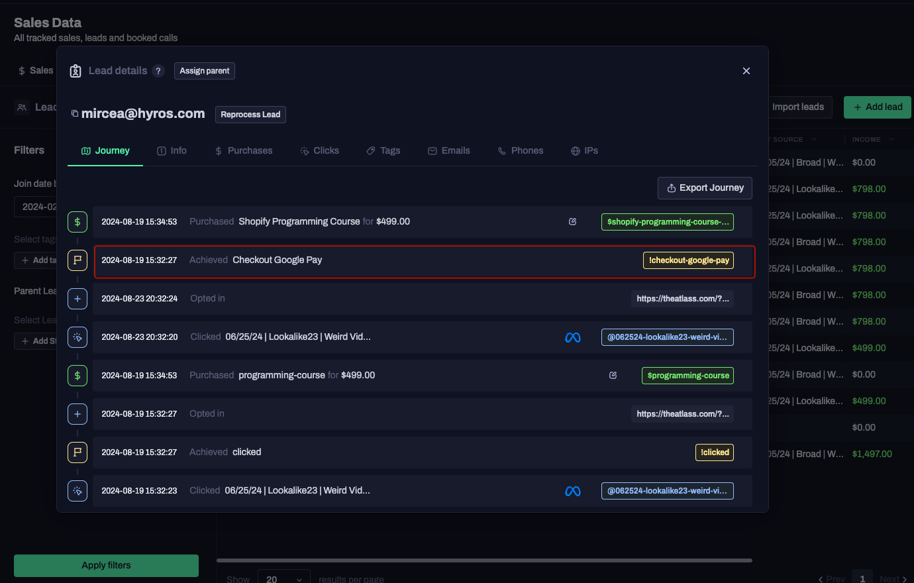Open the Purchases tab
914x583 pixels.
click(x=243, y=151)
